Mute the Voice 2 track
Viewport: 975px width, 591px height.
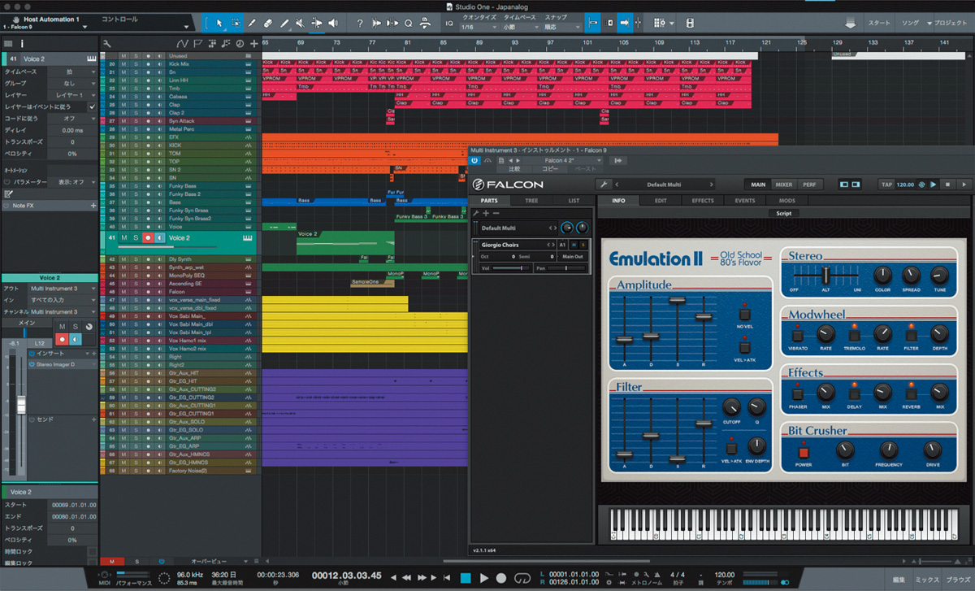(x=123, y=237)
